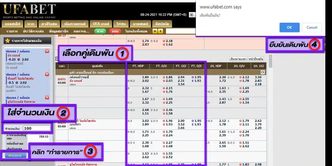This screenshot has height=166, width=332.
Task: Select the 3.79 odds in 1H. 1X2
Action: tap(258, 124)
